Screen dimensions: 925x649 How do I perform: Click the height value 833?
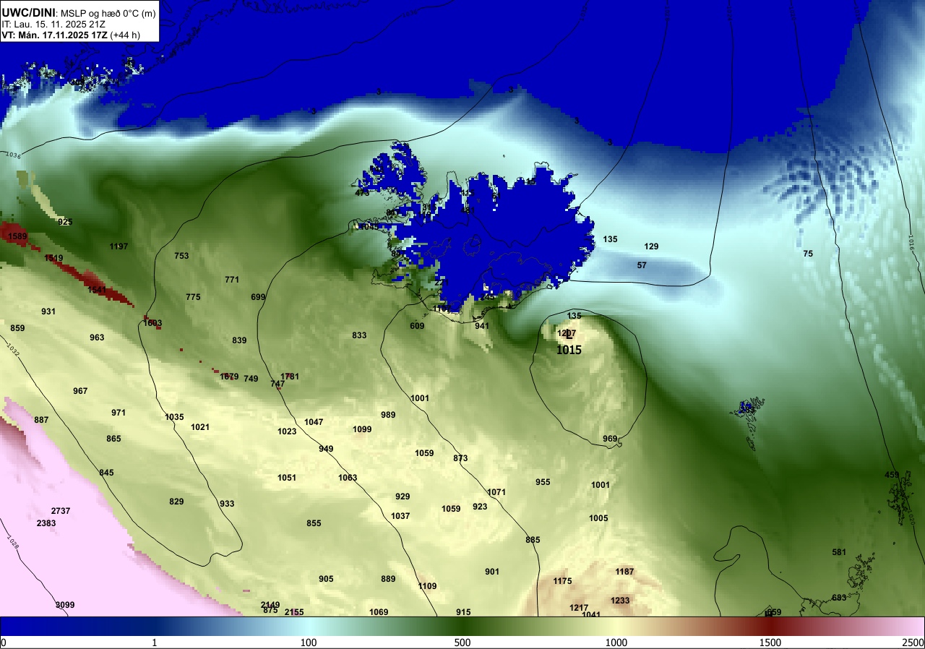coord(359,335)
